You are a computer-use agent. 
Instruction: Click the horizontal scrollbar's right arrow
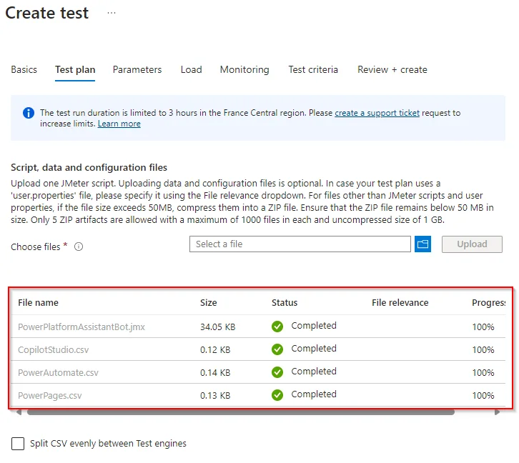point(498,412)
